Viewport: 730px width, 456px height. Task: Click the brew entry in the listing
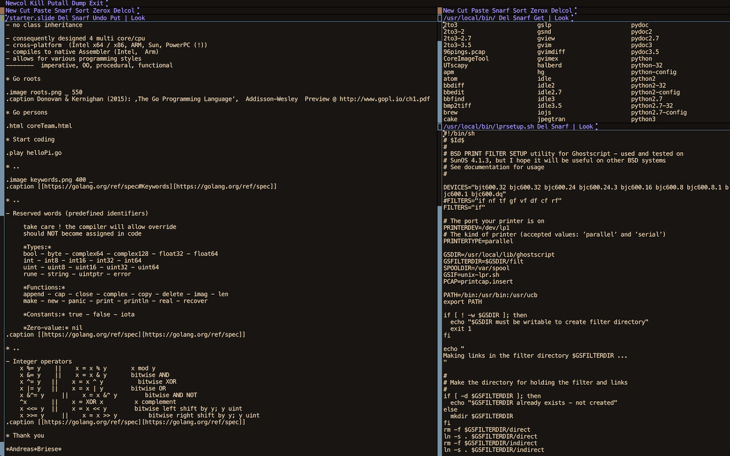(451, 113)
